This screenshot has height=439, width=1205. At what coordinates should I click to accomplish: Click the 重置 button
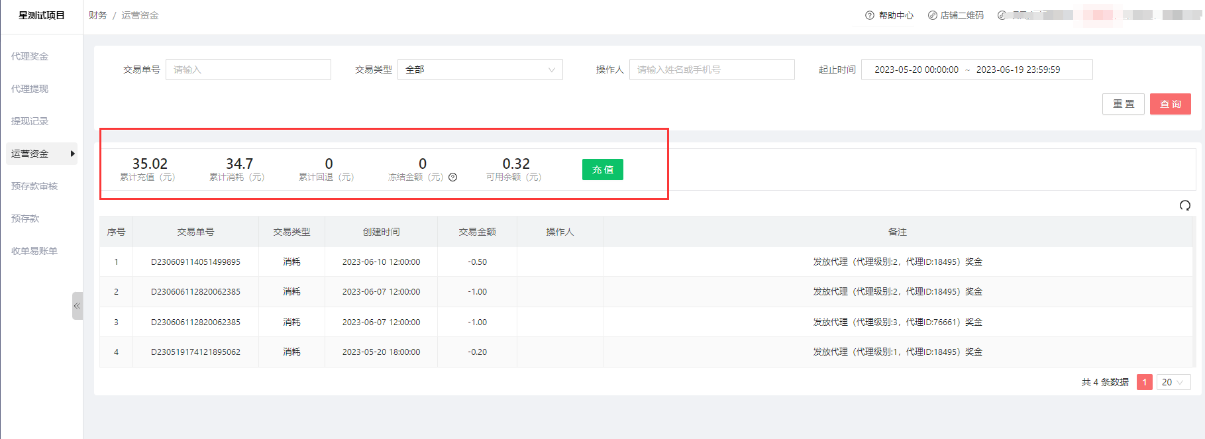1123,104
